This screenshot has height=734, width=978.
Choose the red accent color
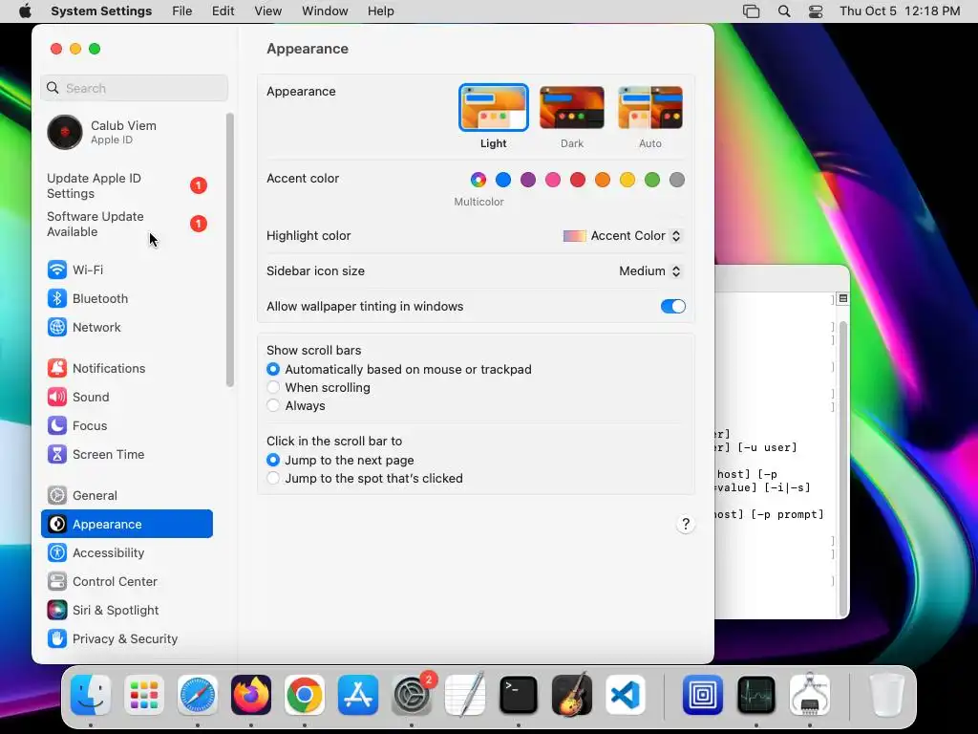[578, 180]
